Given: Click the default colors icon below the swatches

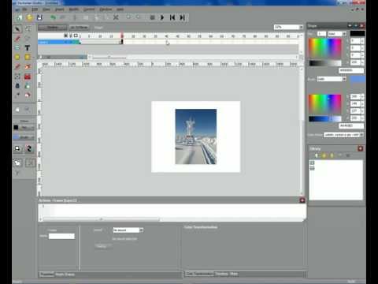Looking at the screenshot, I should (17, 149).
